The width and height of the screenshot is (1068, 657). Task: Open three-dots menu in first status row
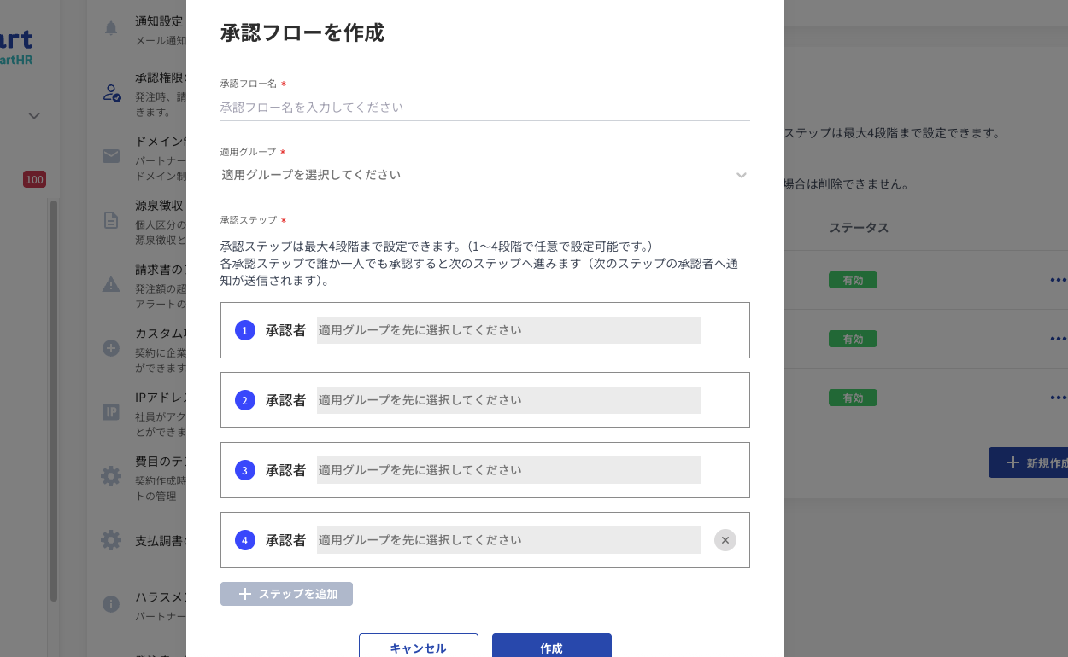tap(1058, 280)
